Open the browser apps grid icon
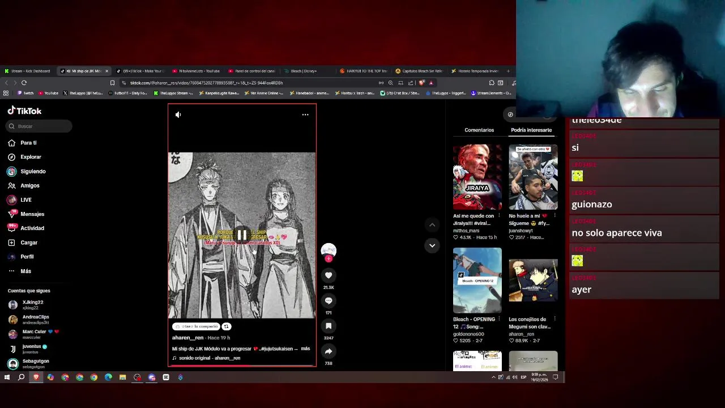 point(6,93)
